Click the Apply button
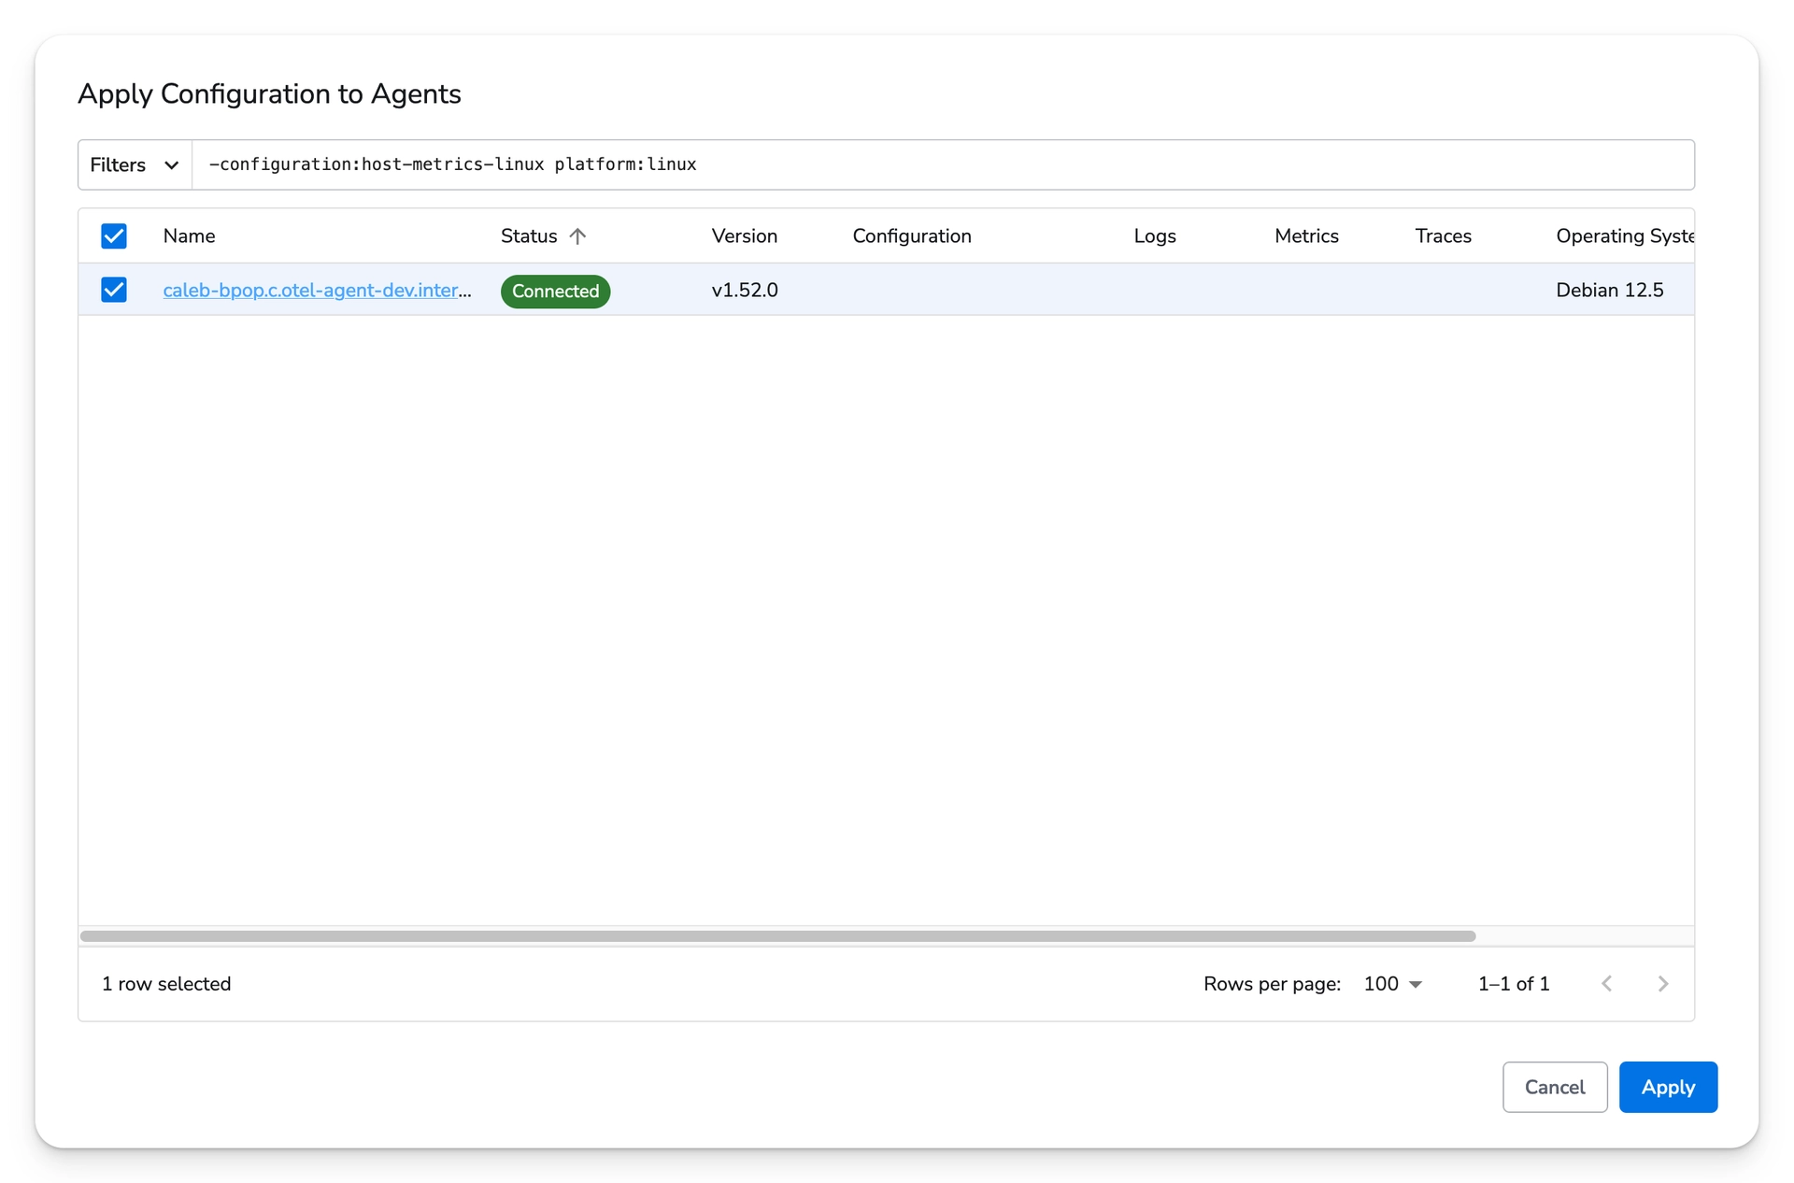This screenshot has height=1183, width=1794. click(x=1668, y=1087)
